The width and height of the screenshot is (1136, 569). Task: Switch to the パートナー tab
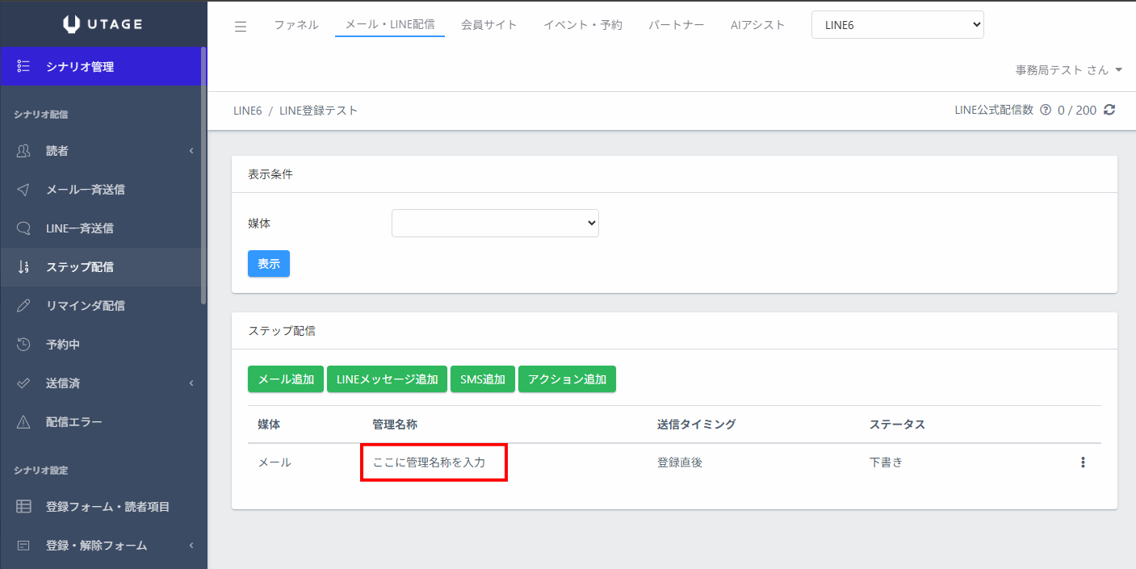pos(677,25)
